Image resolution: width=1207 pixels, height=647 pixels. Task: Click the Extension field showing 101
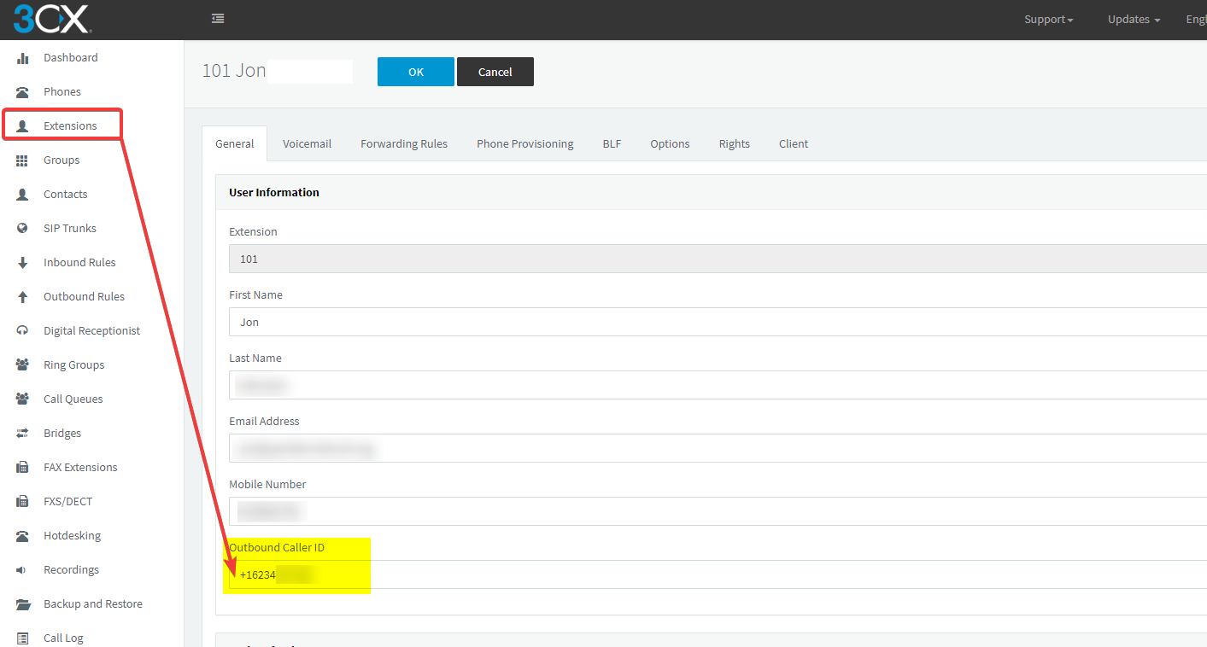click(718, 259)
